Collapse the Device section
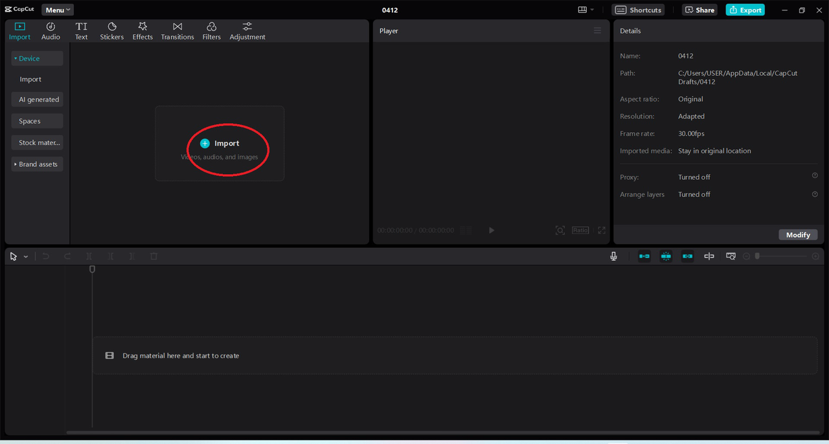829x444 pixels. click(37, 58)
